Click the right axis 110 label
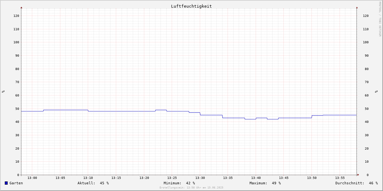Viewport: 383px width, 191px height. [x=366, y=29]
